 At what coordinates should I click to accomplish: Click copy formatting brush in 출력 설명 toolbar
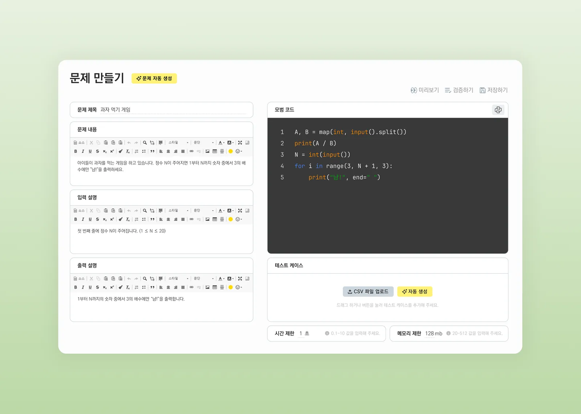click(121, 287)
